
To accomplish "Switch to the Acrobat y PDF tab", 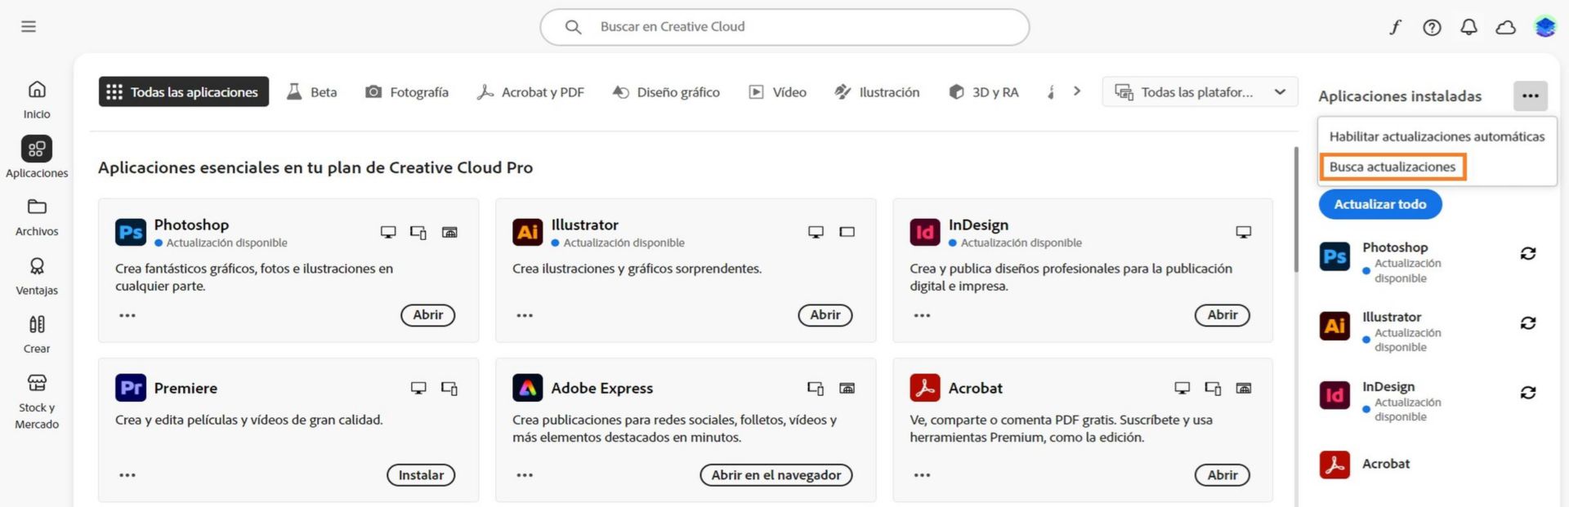I will click(x=530, y=92).
